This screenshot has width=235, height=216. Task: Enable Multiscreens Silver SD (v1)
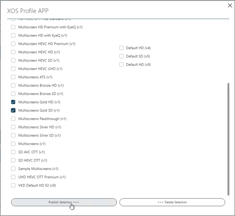[13, 136]
